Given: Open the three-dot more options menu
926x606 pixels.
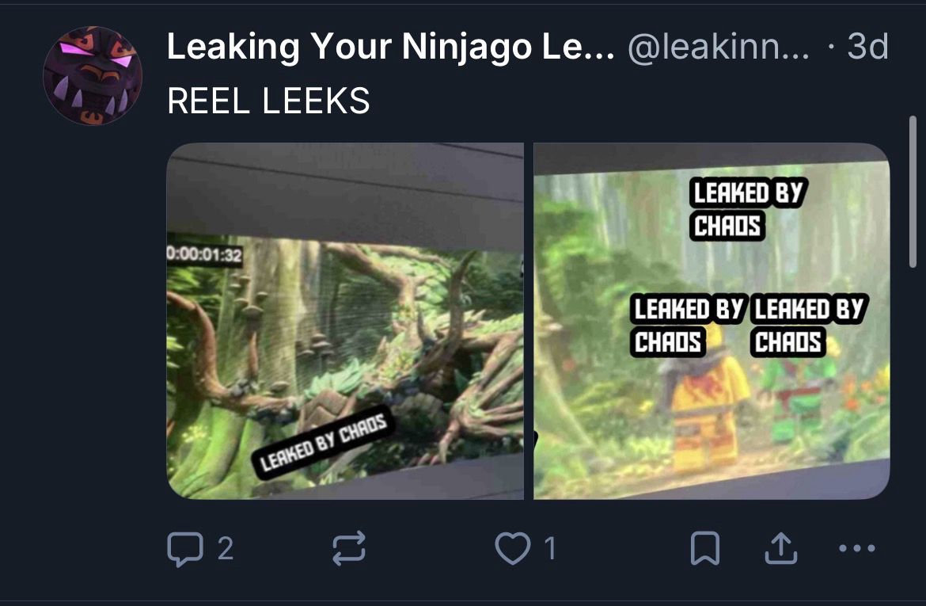Looking at the screenshot, I should pos(857,549).
